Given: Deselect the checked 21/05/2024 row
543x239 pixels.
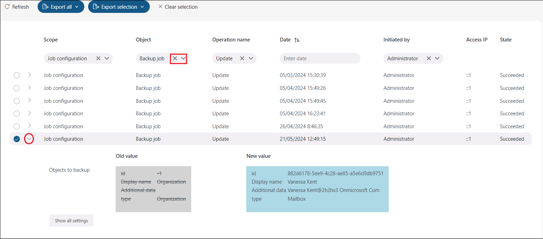Looking at the screenshot, I should [16, 139].
